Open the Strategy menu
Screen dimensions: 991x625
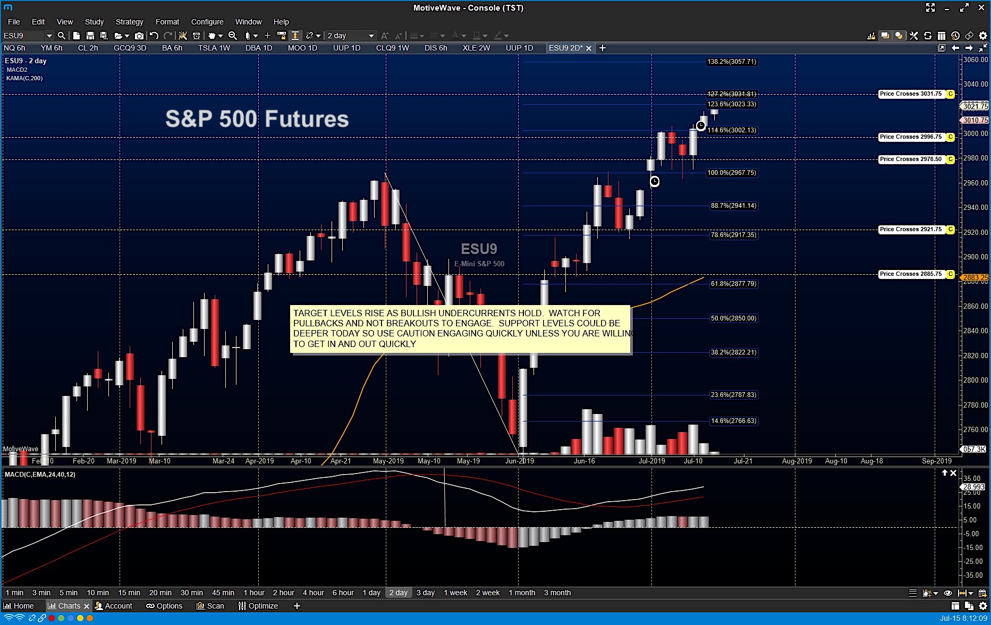click(129, 22)
